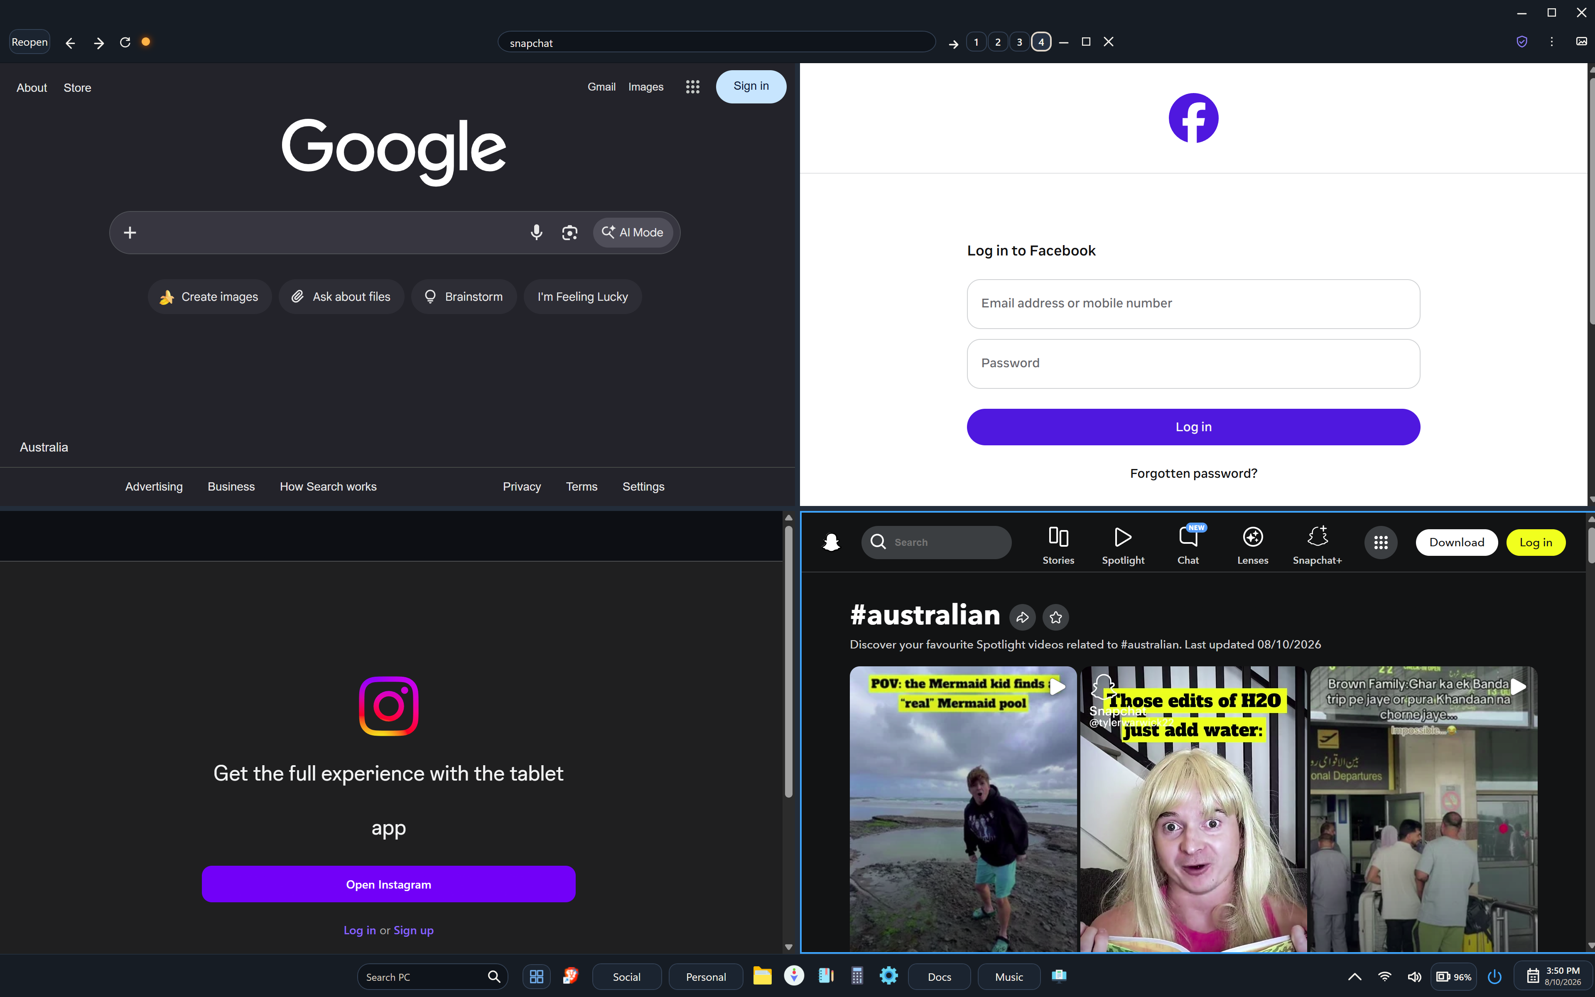This screenshot has width=1595, height=997.
Task: Open the shield protection icon
Action: (1522, 42)
